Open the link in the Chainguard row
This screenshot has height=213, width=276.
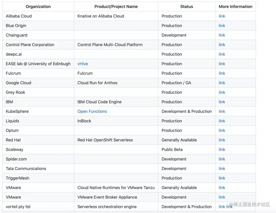tap(222, 35)
